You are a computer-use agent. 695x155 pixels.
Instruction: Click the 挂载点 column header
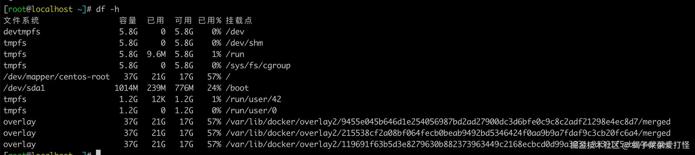point(239,21)
